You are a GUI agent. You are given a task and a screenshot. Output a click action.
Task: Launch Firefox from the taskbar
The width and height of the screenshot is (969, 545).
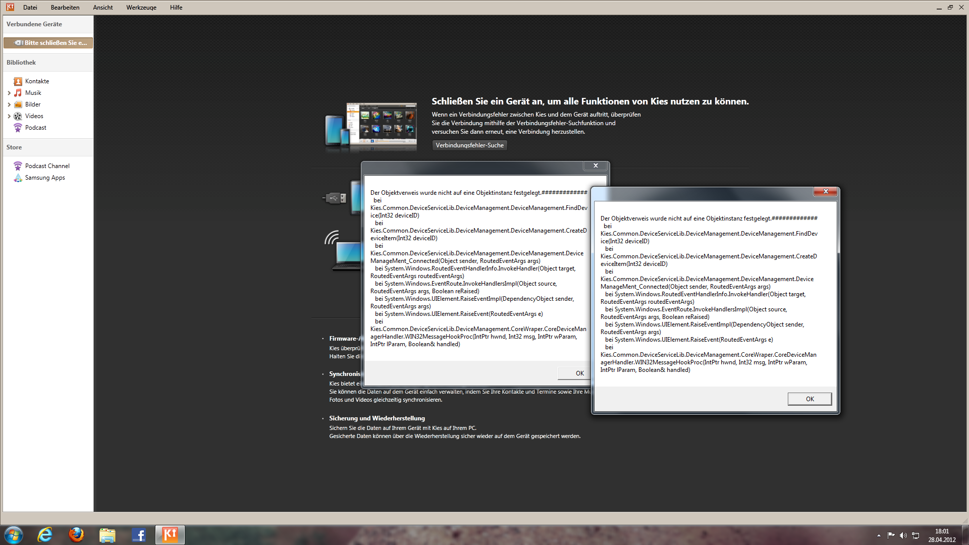pyautogui.click(x=76, y=534)
